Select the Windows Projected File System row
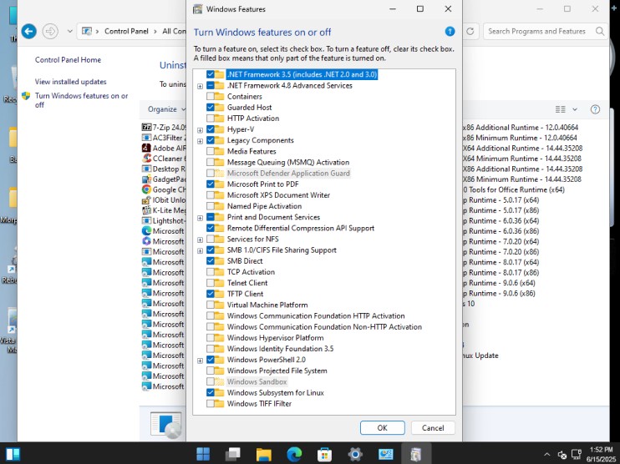Viewport: 620px width, 464px height. click(277, 371)
